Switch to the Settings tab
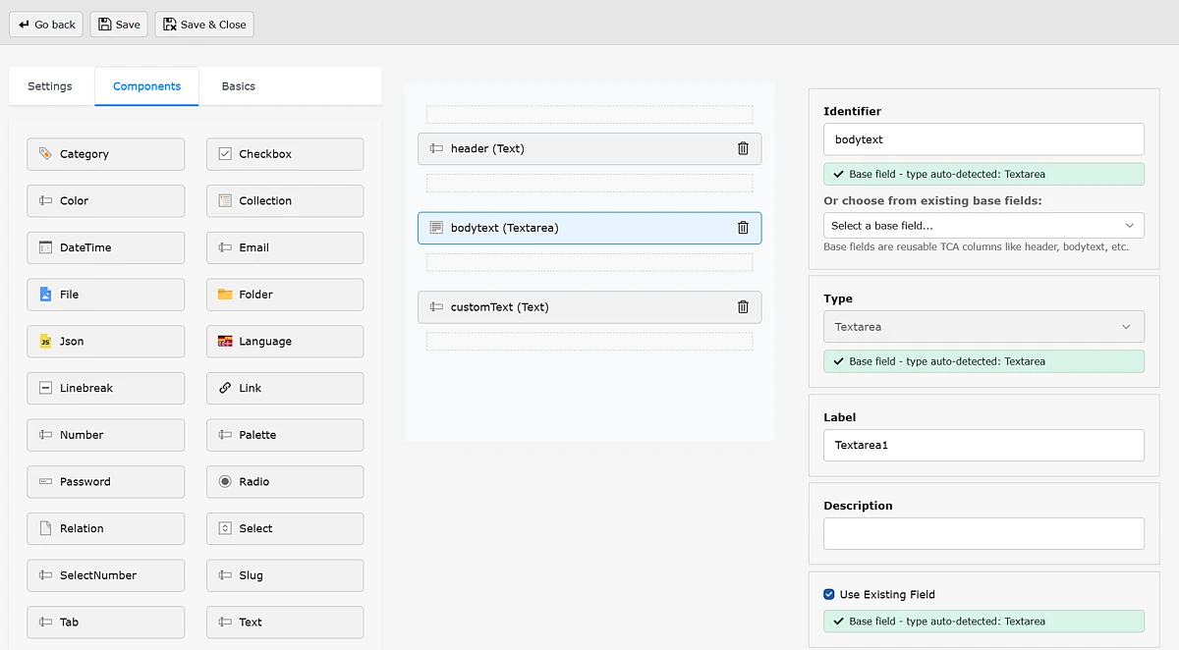 [50, 86]
